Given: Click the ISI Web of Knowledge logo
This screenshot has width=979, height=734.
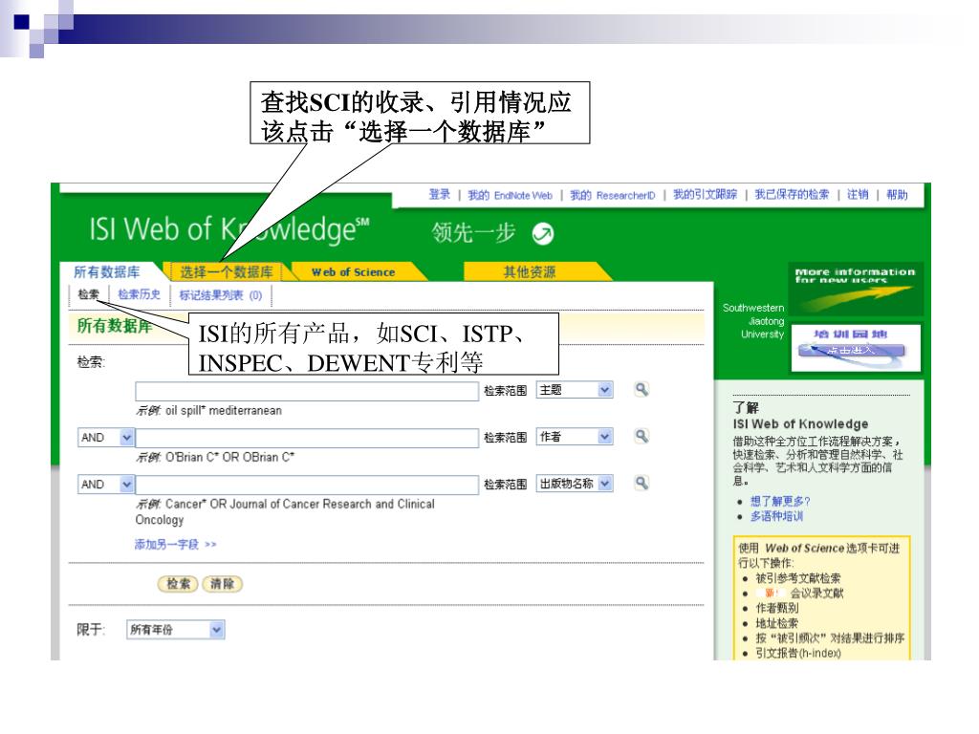Looking at the screenshot, I should click(228, 229).
